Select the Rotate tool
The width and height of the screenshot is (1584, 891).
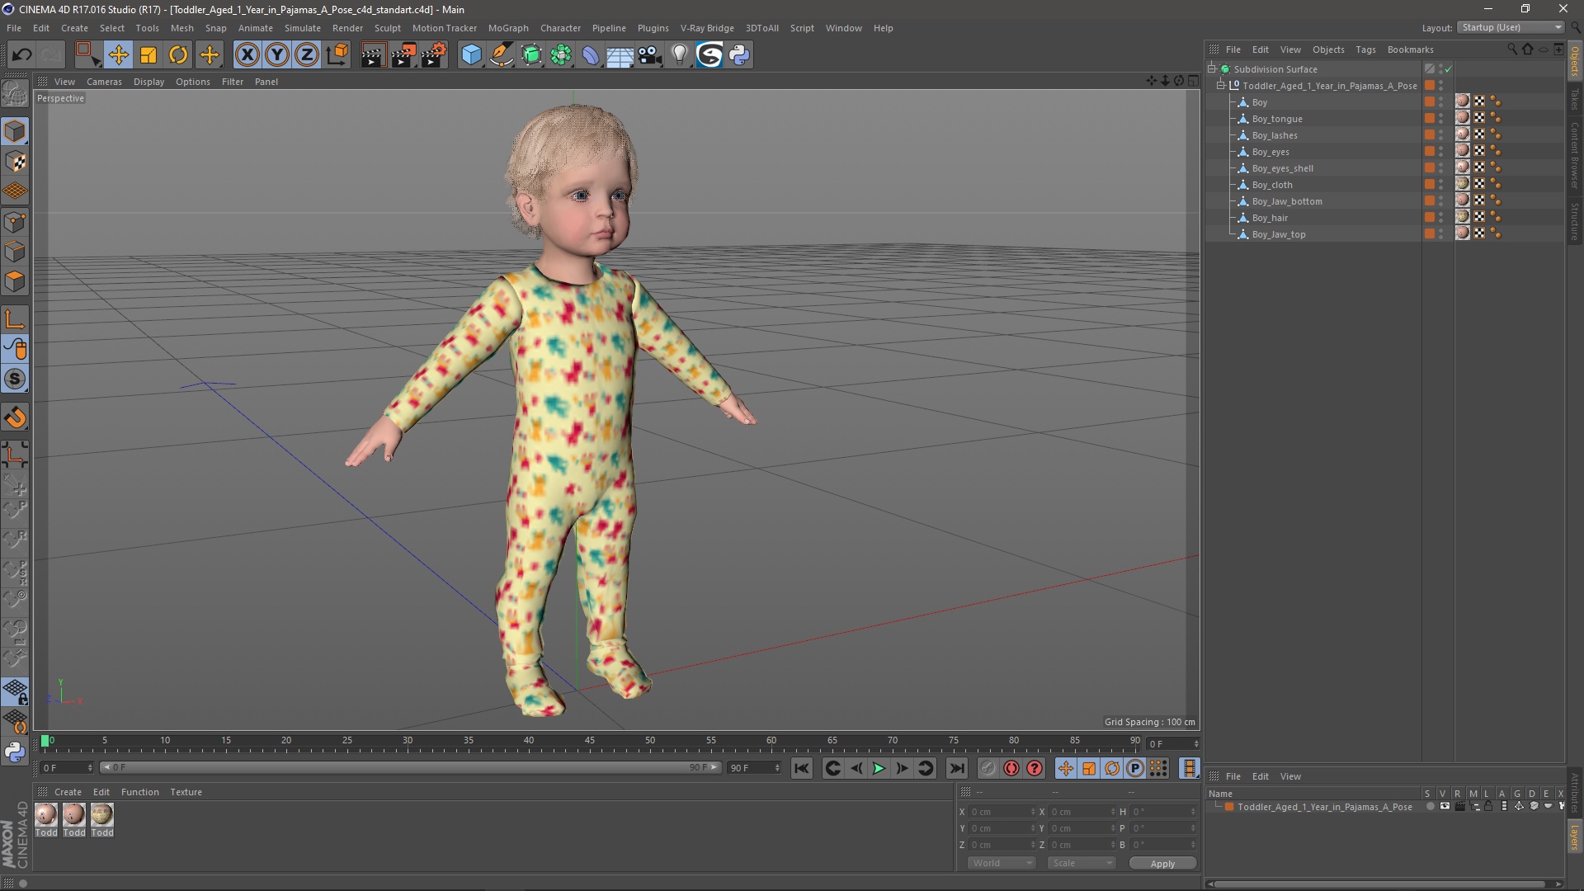(178, 55)
